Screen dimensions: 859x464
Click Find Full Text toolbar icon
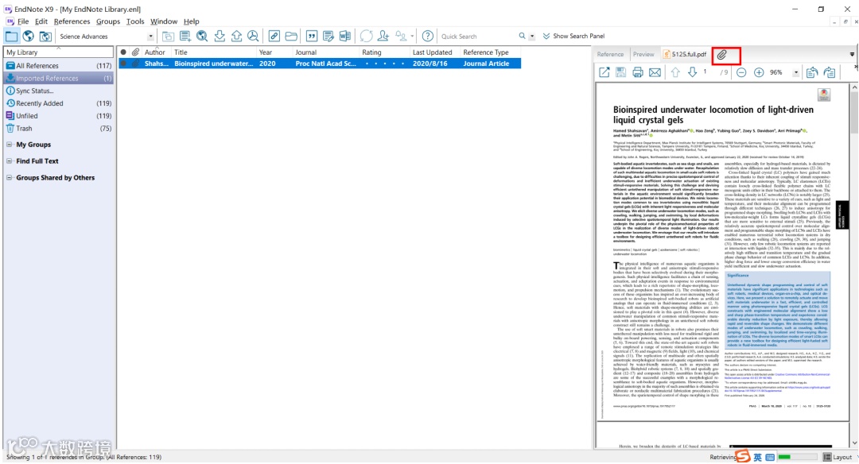[253, 36]
